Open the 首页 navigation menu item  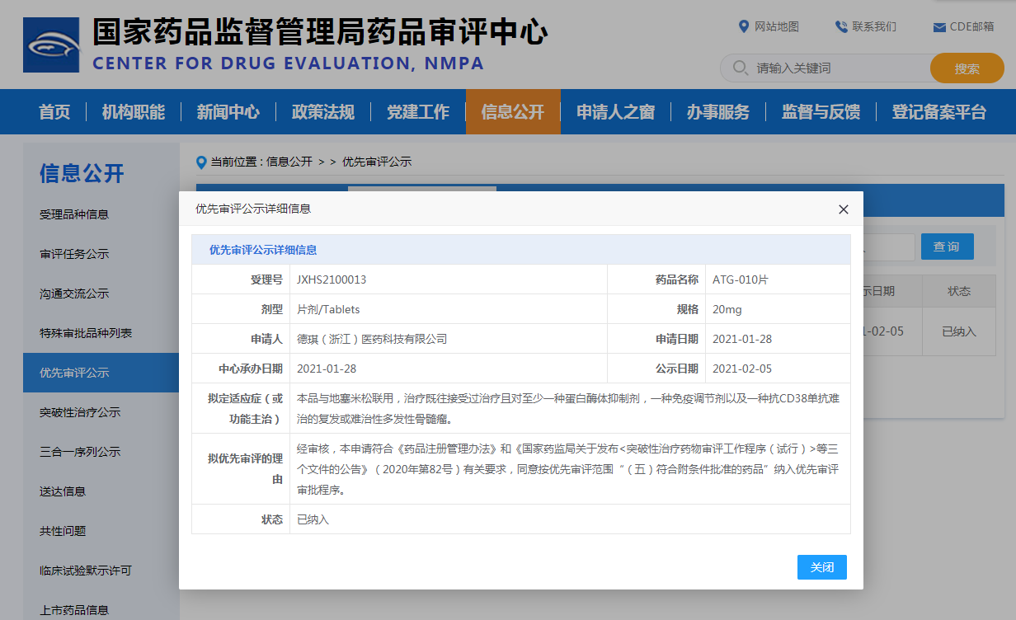pyautogui.click(x=54, y=112)
